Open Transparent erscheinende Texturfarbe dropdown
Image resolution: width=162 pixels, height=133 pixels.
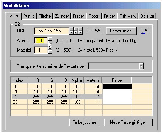coord(141,66)
